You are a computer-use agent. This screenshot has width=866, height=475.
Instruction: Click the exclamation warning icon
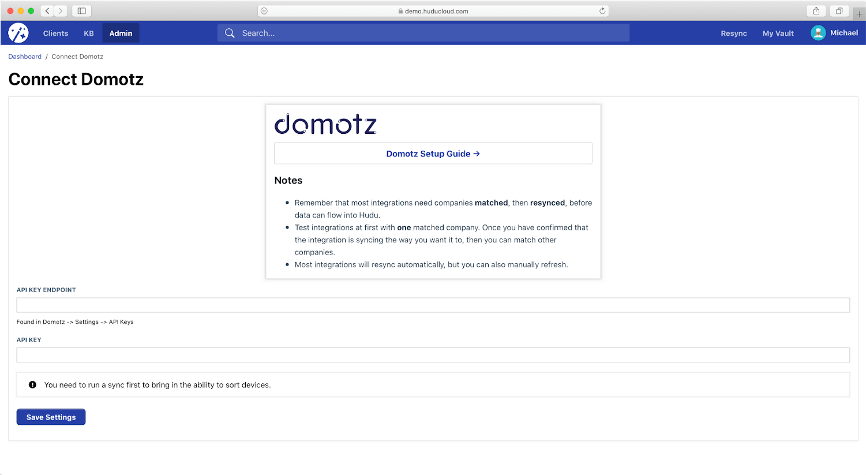click(33, 384)
